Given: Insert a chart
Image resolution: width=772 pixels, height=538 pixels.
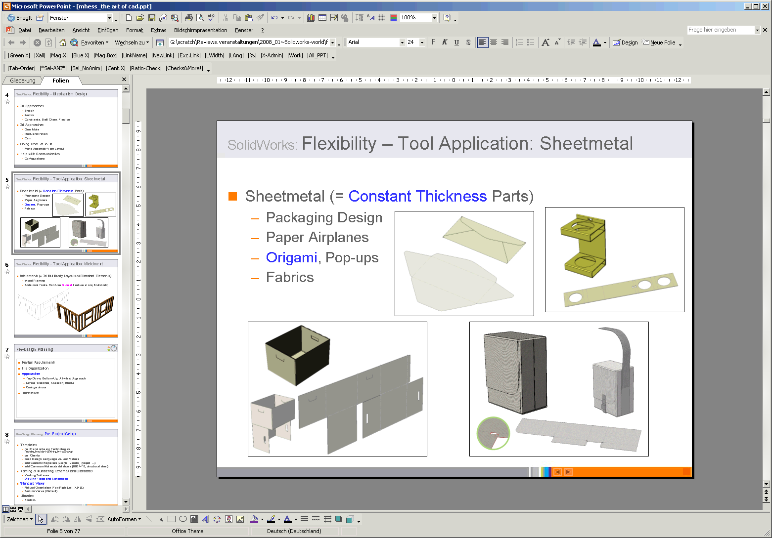Looking at the screenshot, I should point(311,18).
